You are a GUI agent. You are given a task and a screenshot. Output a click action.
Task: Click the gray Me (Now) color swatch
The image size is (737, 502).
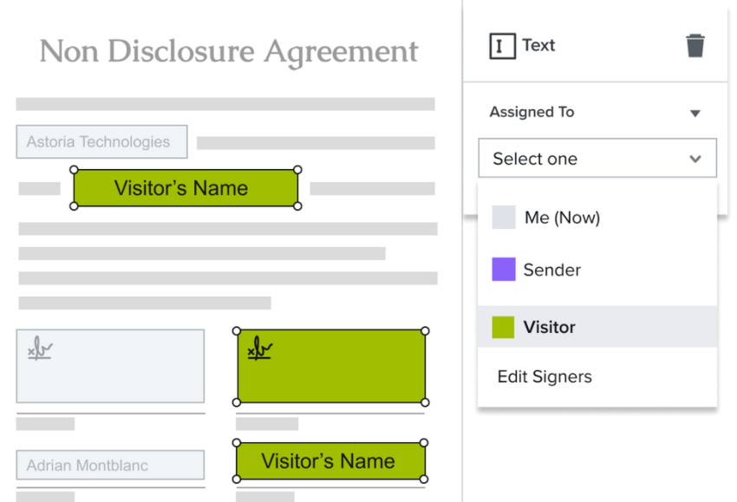(x=504, y=218)
